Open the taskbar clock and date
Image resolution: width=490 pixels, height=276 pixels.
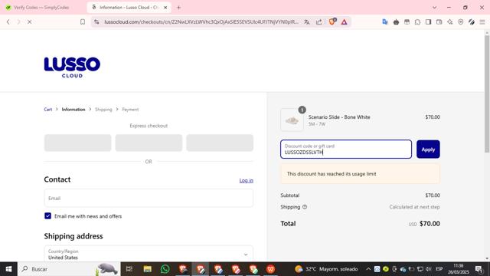click(x=458, y=269)
